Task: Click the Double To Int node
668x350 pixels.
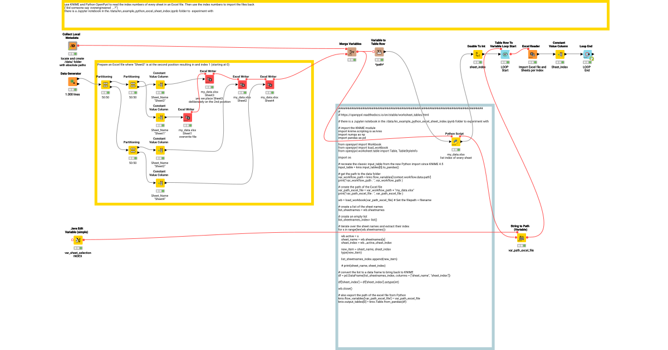Action: [478, 54]
